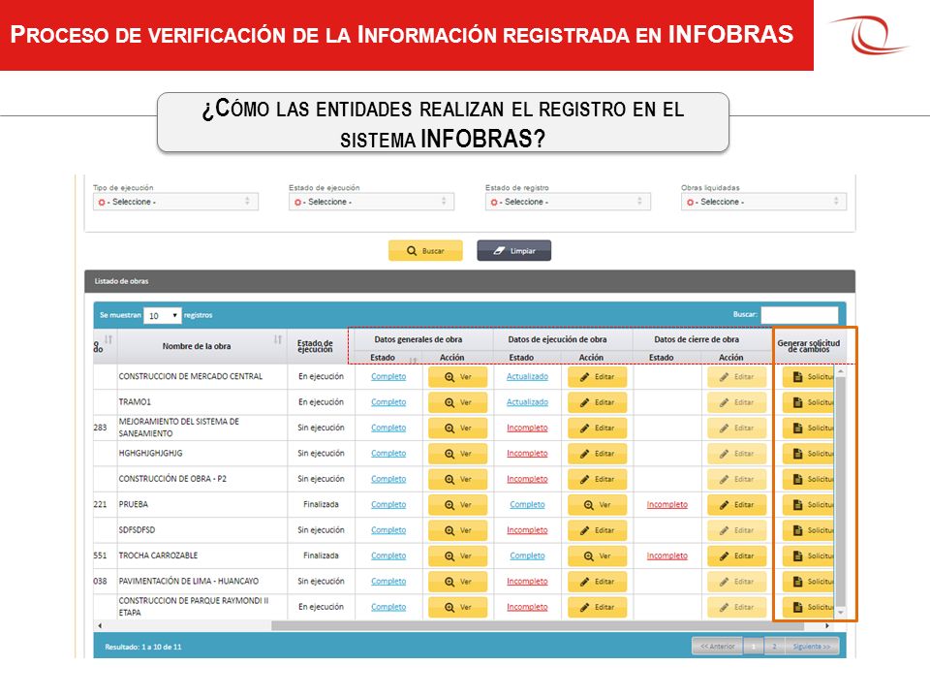Open the Tipo de ejecución dropdown
The width and height of the screenshot is (930, 698).
175,202
